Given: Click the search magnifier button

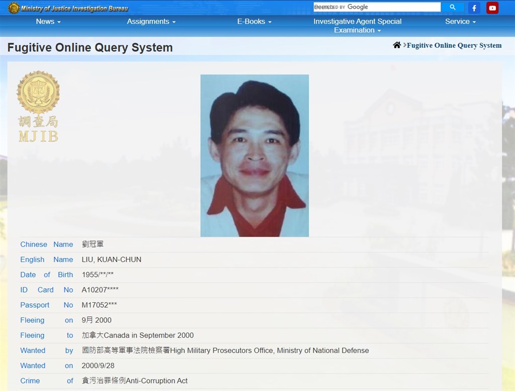Looking at the screenshot, I should pos(452,7).
